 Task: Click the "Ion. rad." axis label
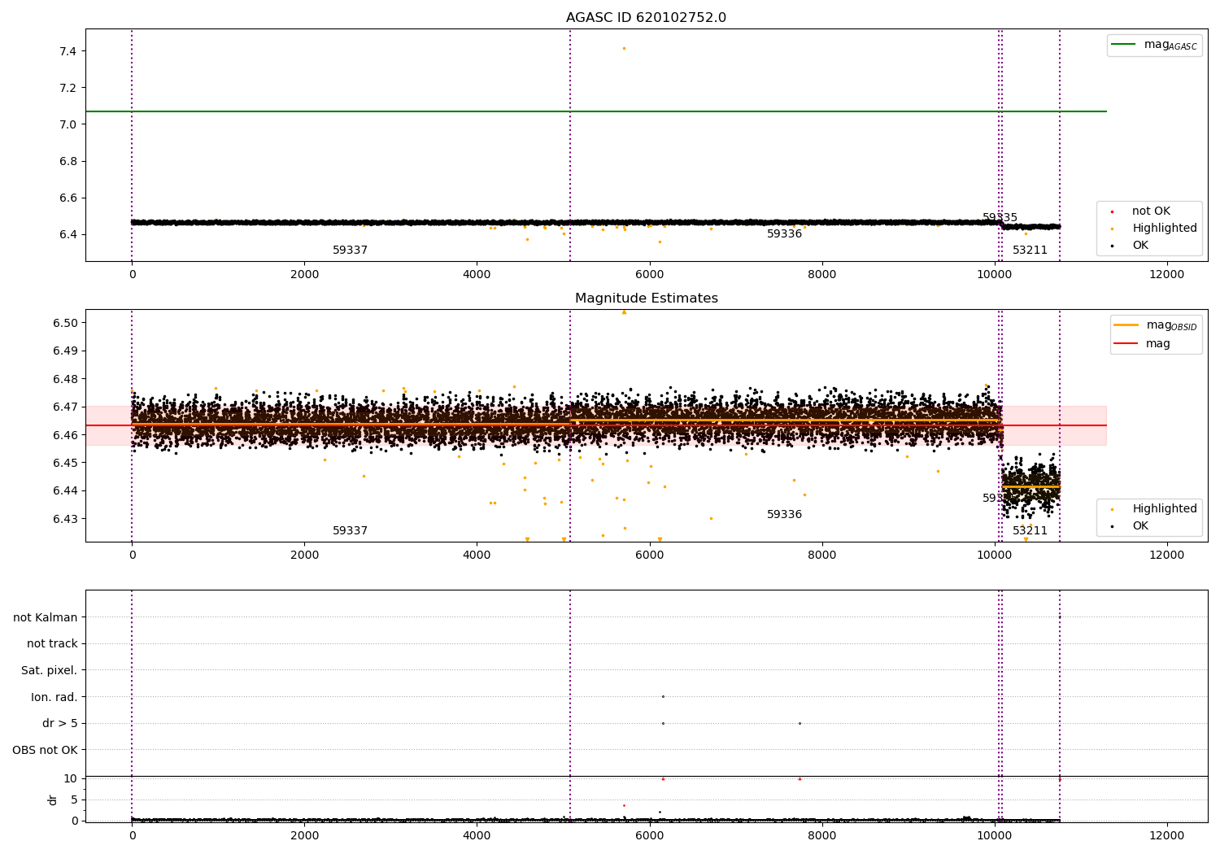click(54, 697)
